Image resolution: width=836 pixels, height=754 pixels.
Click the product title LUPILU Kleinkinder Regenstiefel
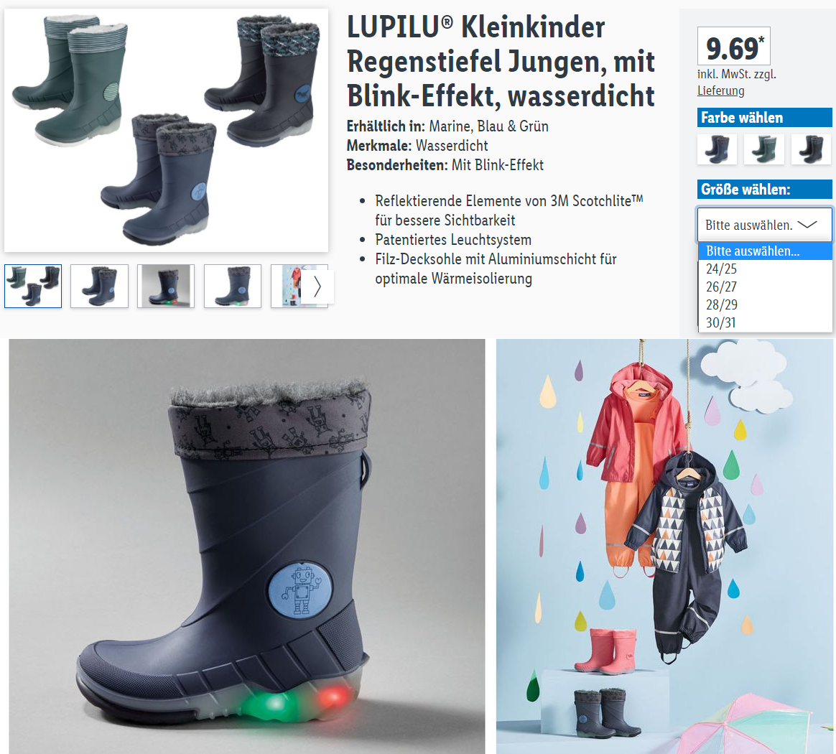(x=501, y=61)
